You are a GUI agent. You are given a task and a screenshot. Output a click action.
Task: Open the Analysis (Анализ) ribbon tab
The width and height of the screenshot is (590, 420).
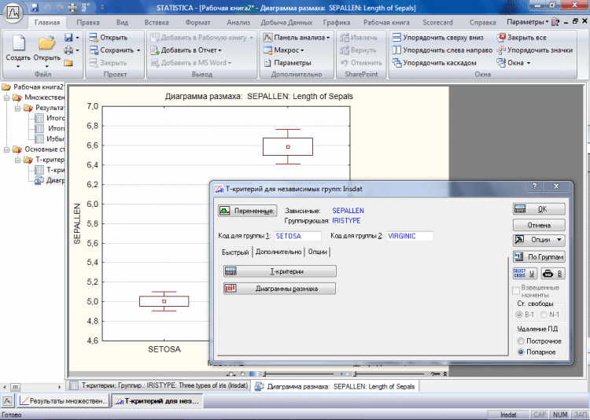tap(238, 23)
